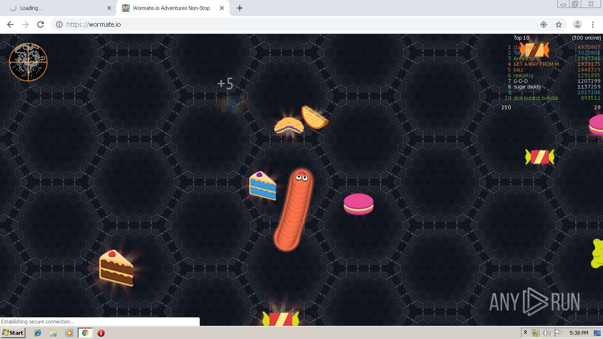Open the Chrome profile avatar
Image resolution: width=603 pixels, height=339 pixels.
577,24
